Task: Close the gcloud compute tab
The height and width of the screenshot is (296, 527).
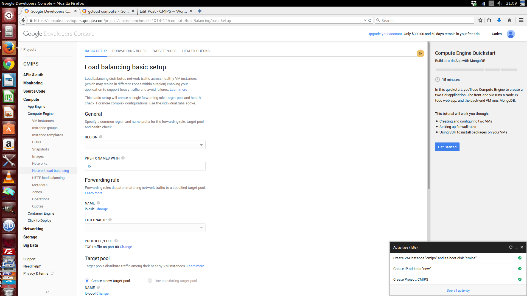Action: pos(133,11)
